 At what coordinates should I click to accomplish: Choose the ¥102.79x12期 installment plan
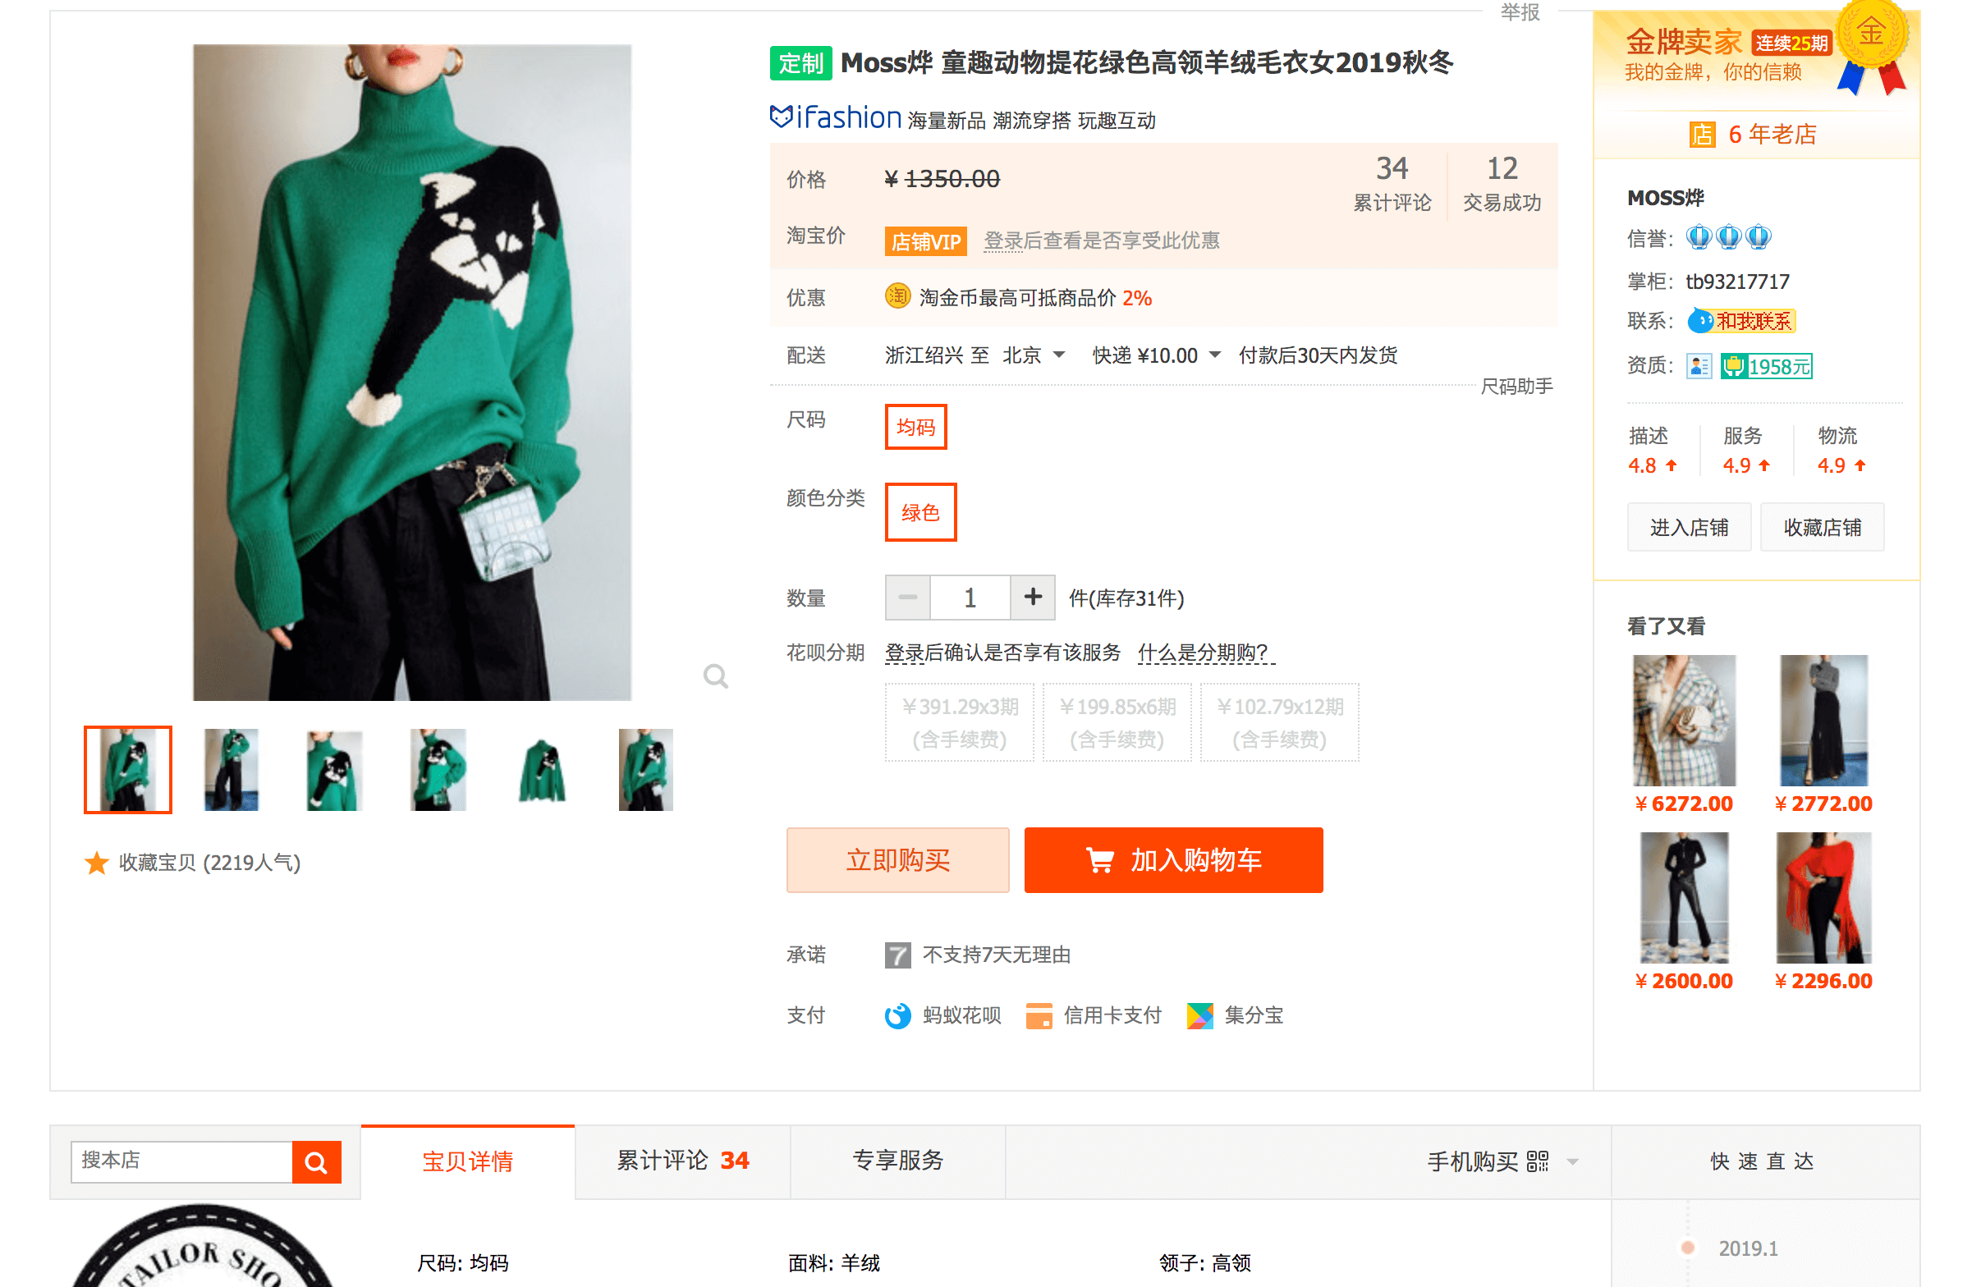[x=1279, y=721]
